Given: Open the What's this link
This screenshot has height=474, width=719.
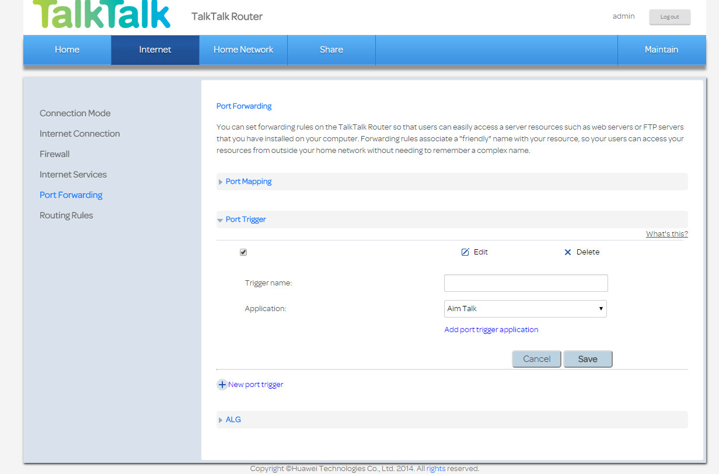Looking at the screenshot, I should [x=666, y=233].
